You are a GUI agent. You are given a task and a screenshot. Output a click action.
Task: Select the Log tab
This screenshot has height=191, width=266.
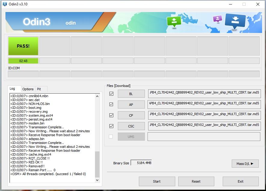point(12,89)
